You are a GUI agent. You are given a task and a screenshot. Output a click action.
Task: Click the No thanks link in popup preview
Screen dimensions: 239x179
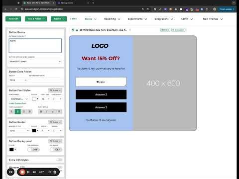[101, 120]
